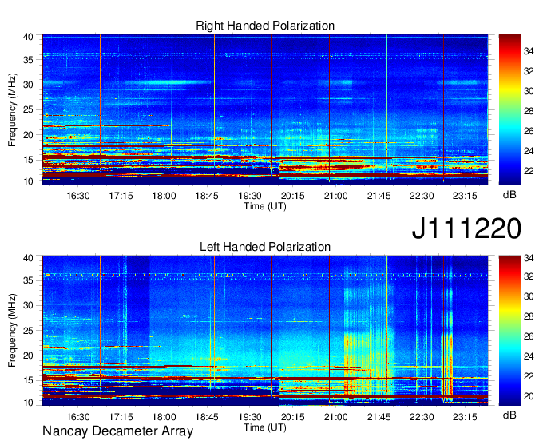Click the Nancay Decameter Array caption
The image size is (543, 441).
pos(117,431)
